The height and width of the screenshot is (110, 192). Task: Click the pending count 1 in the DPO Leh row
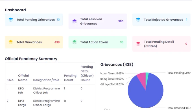[65, 89]
